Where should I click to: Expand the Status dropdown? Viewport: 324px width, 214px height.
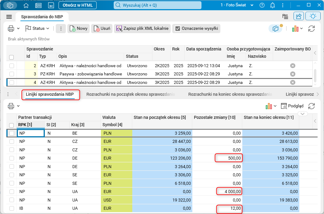pos(37,29)
